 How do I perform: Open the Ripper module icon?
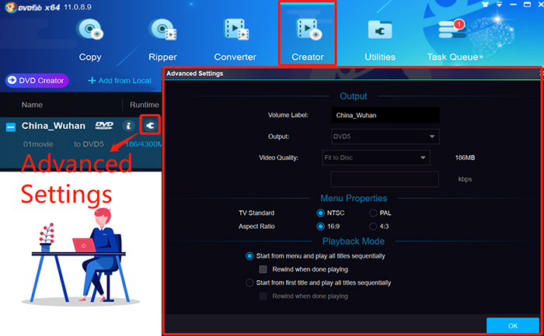point(162,30)
